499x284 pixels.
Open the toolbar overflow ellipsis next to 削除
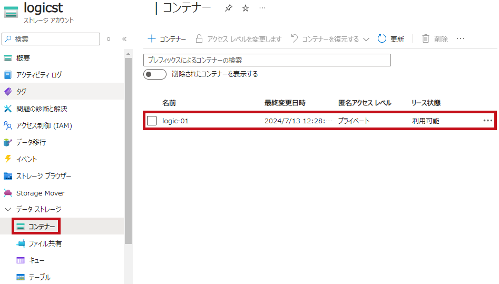461,39
